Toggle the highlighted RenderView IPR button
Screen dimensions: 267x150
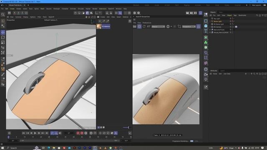(x=139, y=27)
